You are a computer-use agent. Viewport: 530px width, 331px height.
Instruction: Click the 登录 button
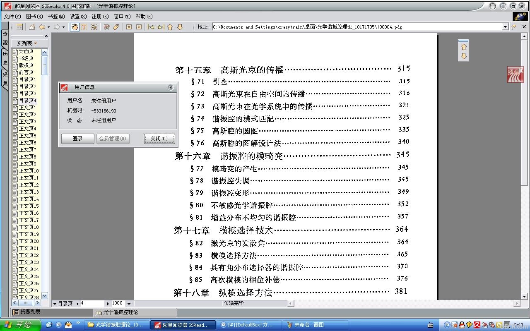click(x=78, y=139)
